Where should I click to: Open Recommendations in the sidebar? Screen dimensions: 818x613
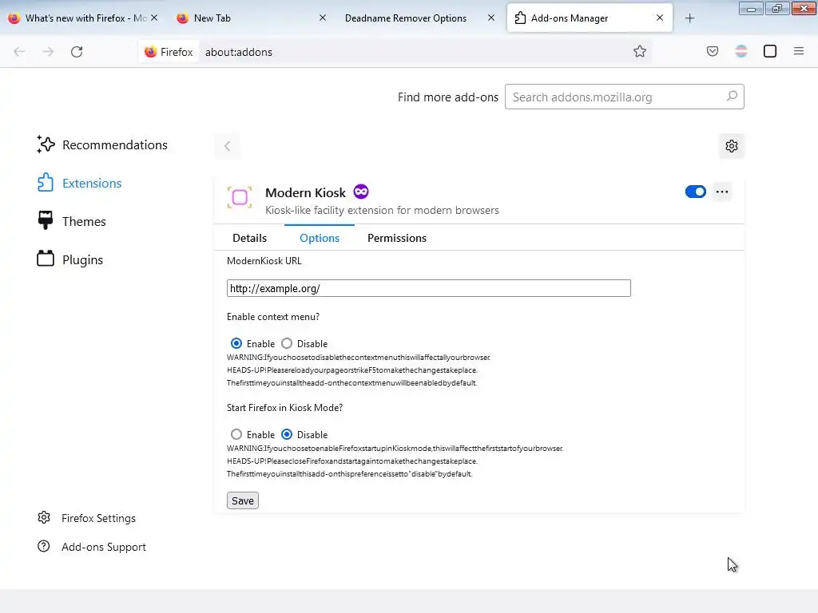click(x=102, y=145)
